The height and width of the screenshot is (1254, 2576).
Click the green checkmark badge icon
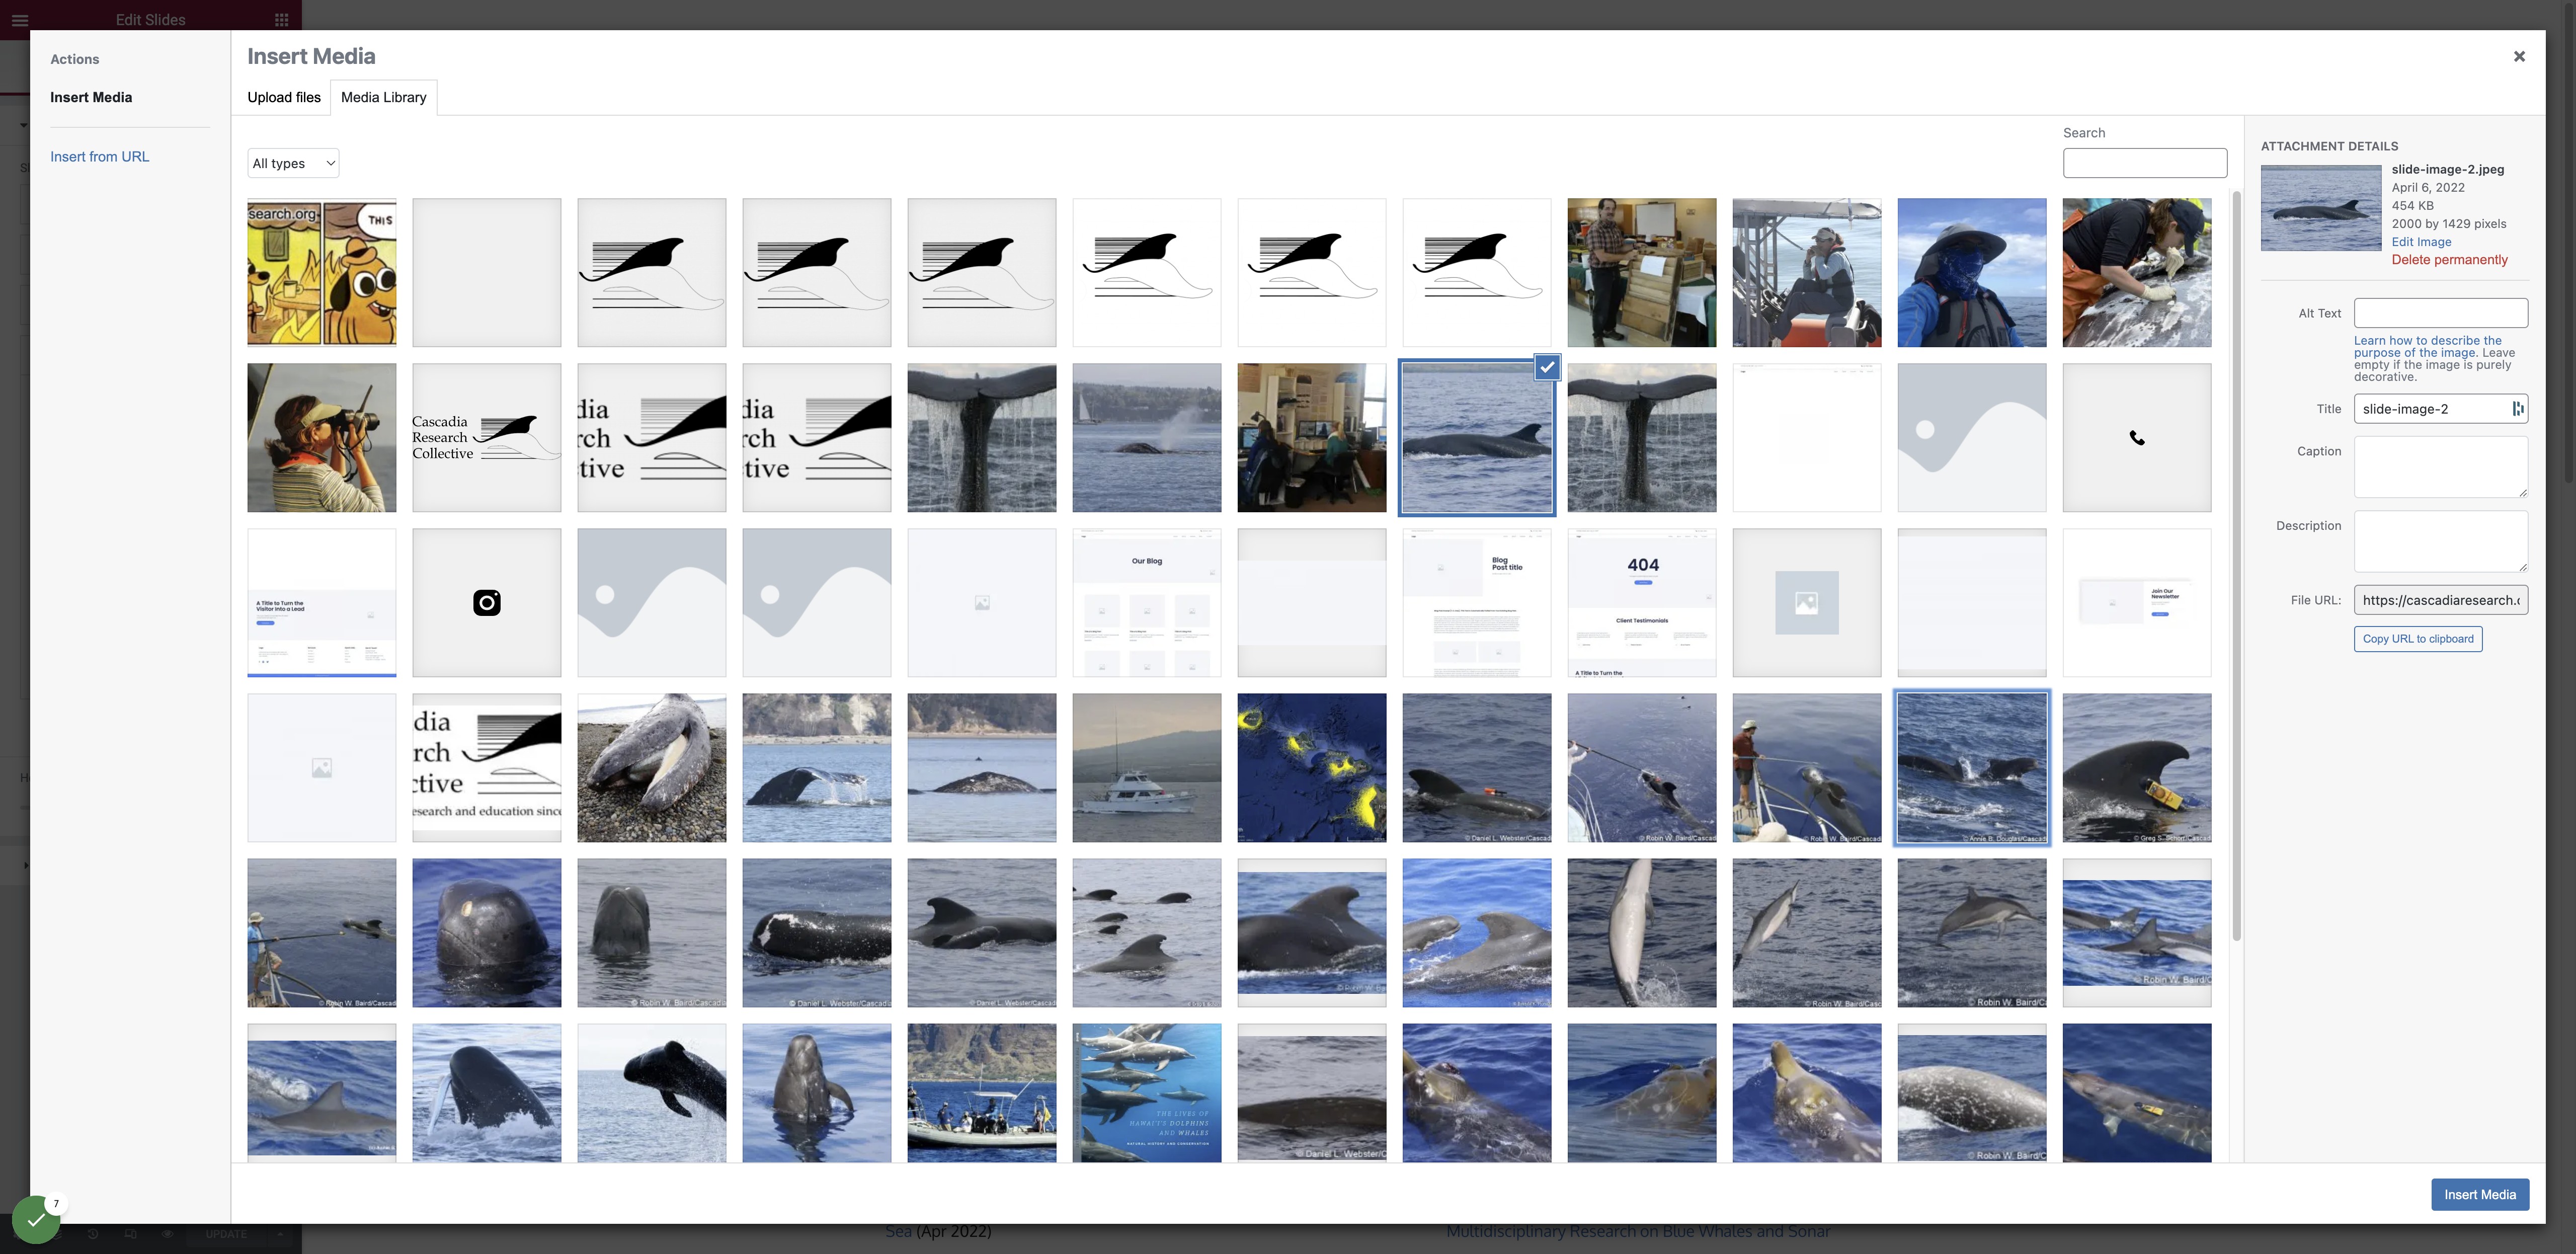click(x=36, y=1220)
